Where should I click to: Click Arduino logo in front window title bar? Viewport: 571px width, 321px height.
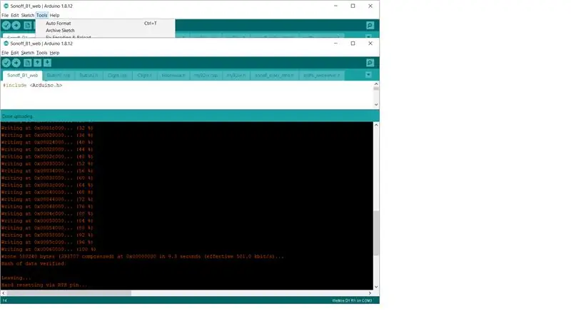point(6,44)
